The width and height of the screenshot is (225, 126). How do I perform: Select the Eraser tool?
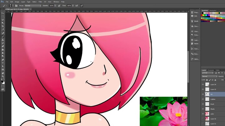3,46
